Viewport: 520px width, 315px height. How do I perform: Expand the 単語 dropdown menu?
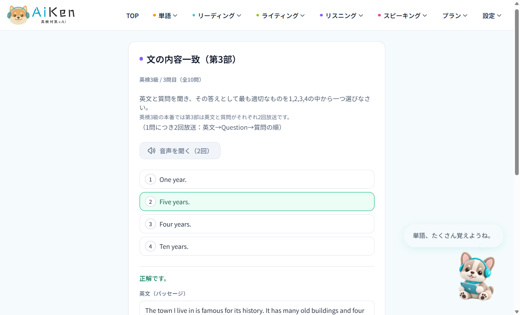coord(165,16)
